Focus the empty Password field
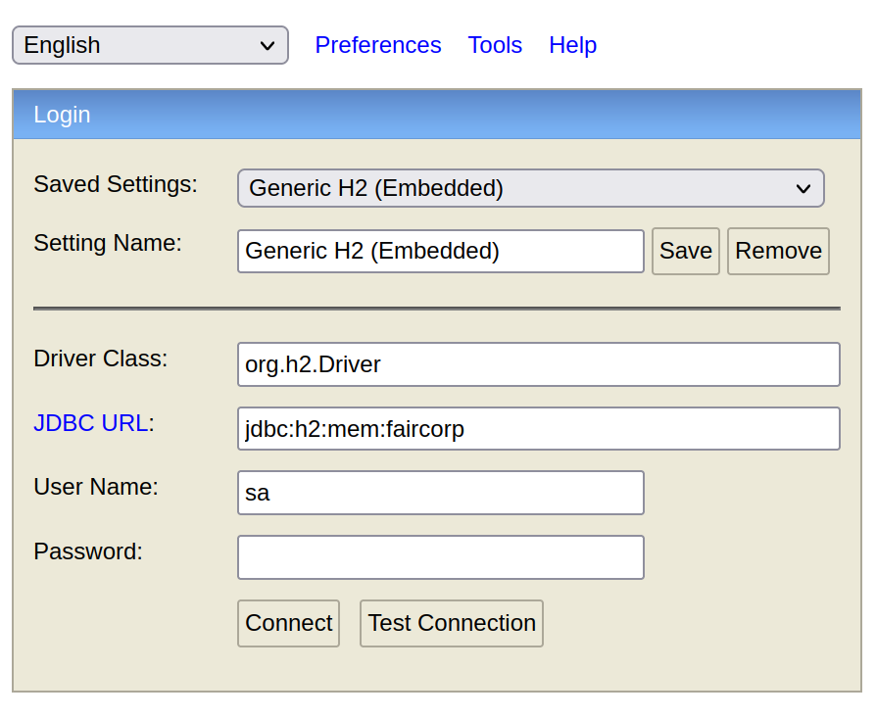The width and height of the screenshot is (876, 718). 441,557
